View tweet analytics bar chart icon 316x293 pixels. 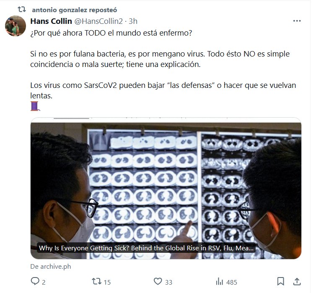coord(219,281)
